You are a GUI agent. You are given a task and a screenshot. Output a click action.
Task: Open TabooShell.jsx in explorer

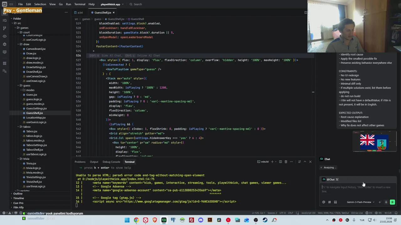34,150
